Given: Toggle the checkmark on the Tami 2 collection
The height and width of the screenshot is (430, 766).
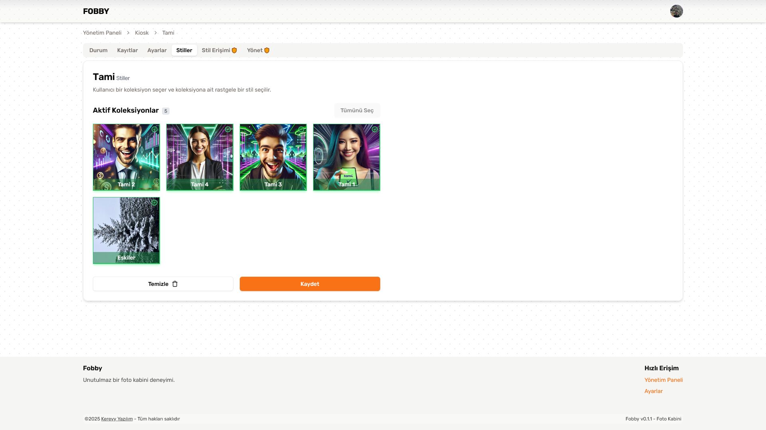Looking at the screenshot, I should (154, 129).
